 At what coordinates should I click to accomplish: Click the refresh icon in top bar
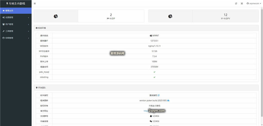tap(236, 4)
